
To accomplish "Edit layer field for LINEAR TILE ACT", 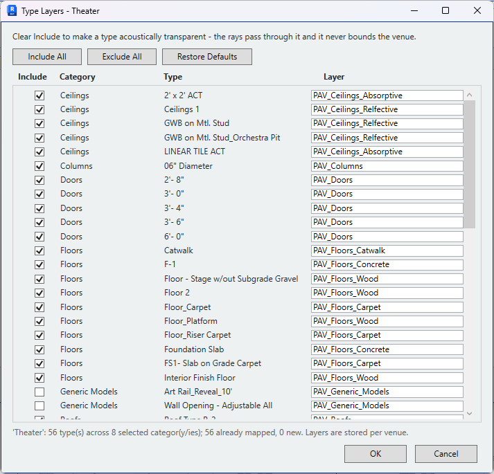I will (x=387, y=152).
